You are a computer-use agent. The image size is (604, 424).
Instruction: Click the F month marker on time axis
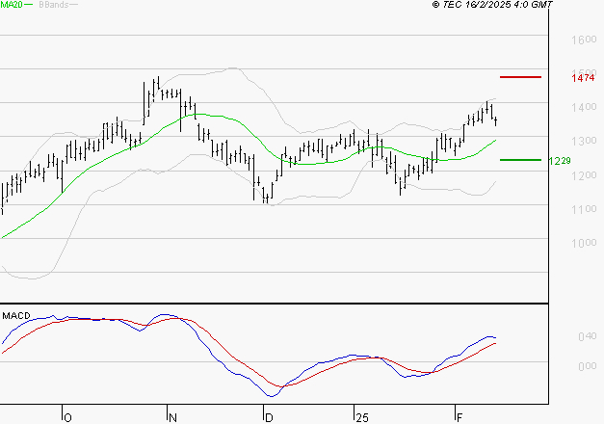(460, 418)
